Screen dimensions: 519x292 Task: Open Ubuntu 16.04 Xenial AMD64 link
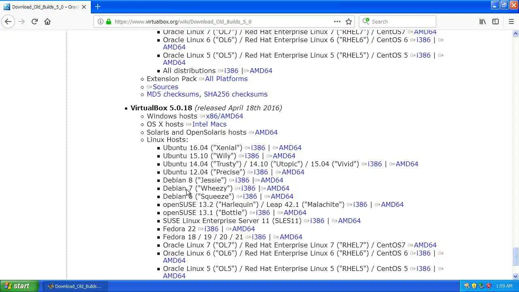290,148
